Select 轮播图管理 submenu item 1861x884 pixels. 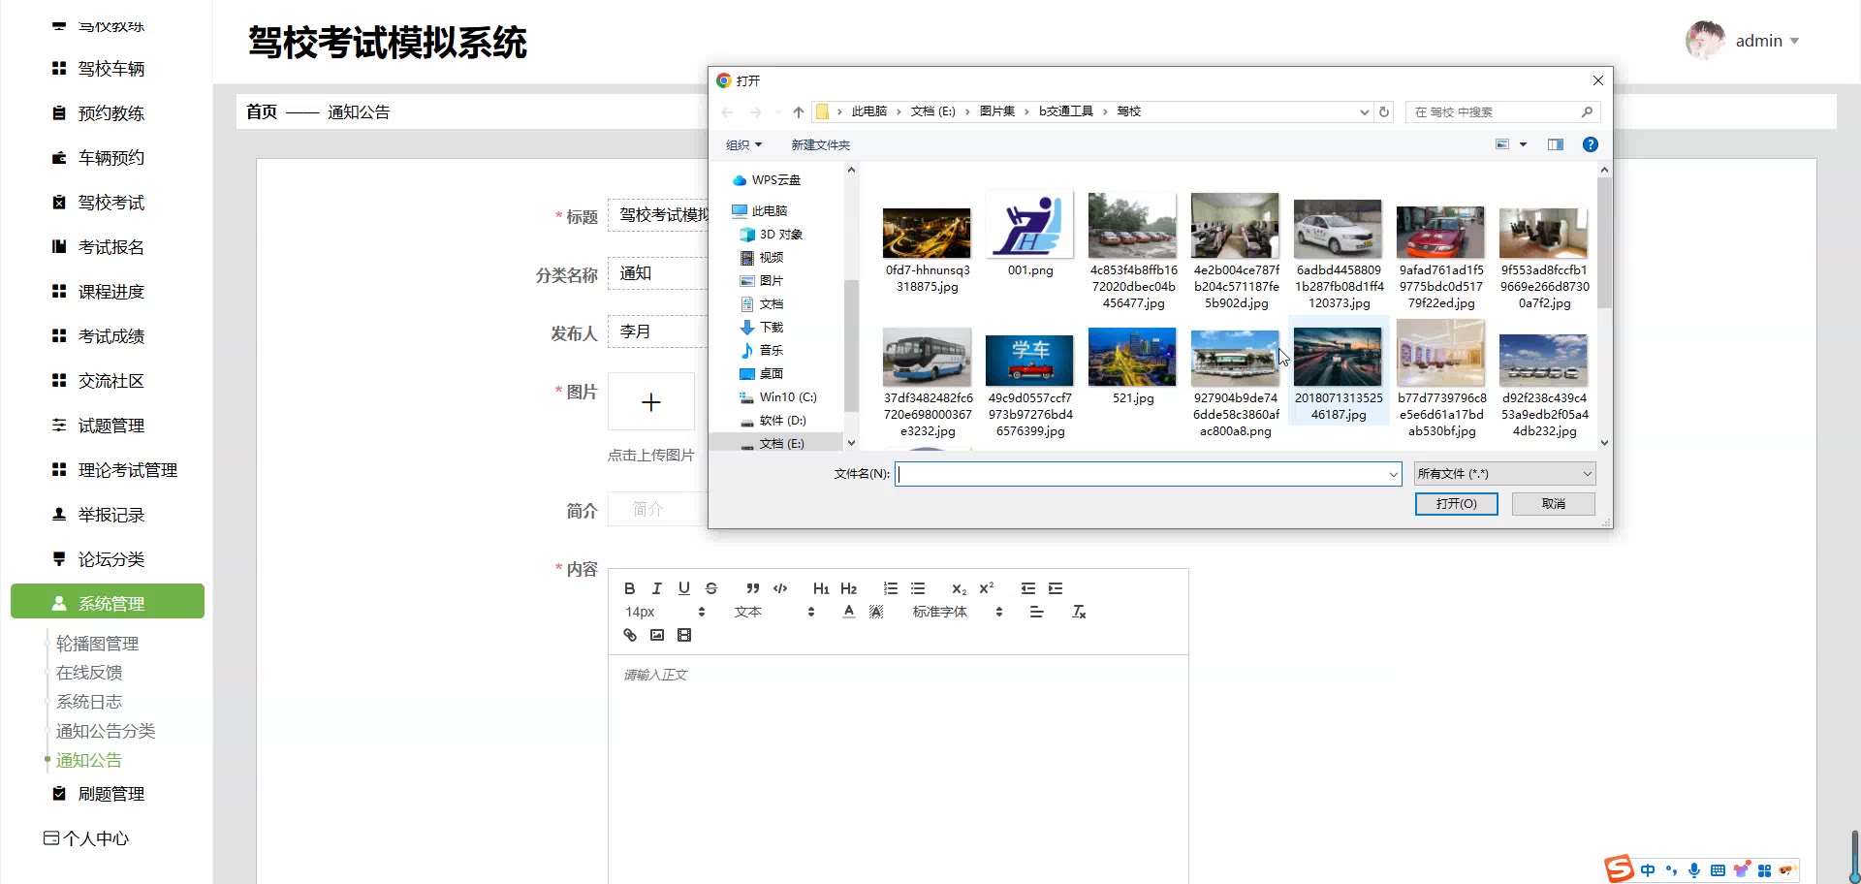[x=97, y=644]
